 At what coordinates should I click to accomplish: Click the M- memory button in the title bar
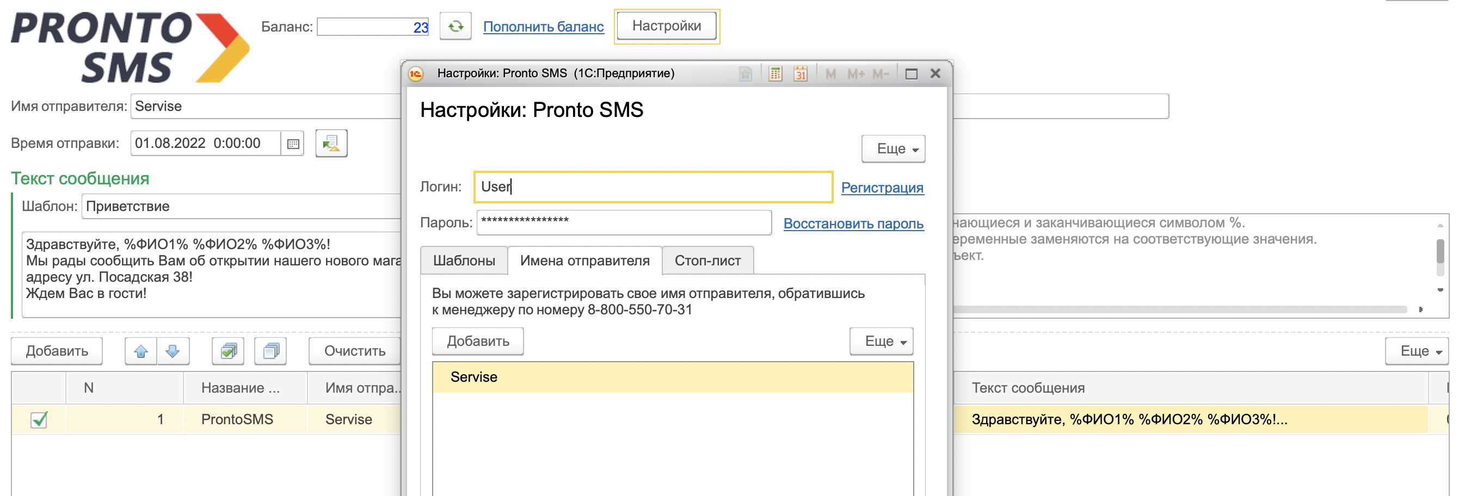click(881, 74)
